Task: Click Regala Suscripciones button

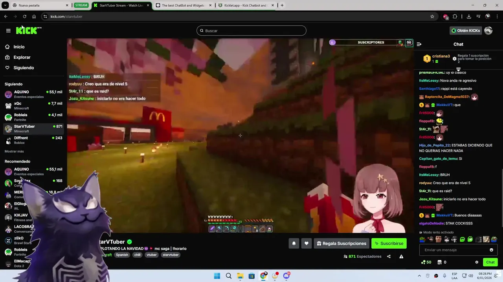Action: pos(341,243)
